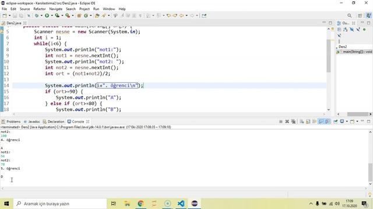Toggle show console on standard error change

pos(328,121)
